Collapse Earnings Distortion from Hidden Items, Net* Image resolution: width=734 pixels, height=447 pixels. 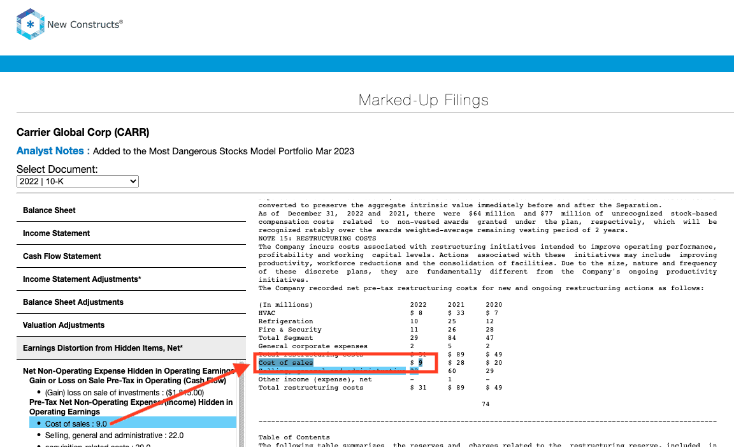point(131,348)
